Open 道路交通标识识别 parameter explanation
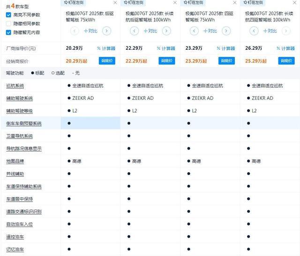Screen dimensions: 300x256 coord(24,211)
